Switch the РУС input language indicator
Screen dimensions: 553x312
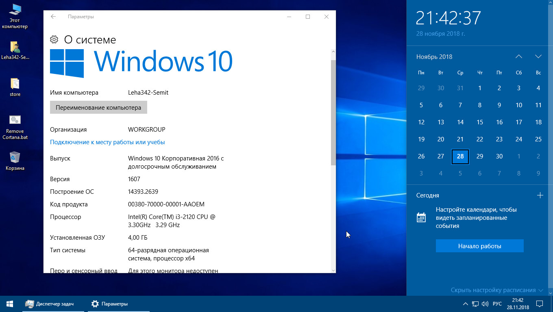coord(497,304)
